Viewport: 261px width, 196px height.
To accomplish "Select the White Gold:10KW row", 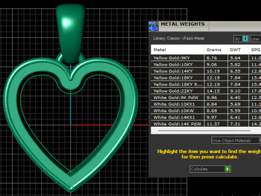I will (206, 111).
